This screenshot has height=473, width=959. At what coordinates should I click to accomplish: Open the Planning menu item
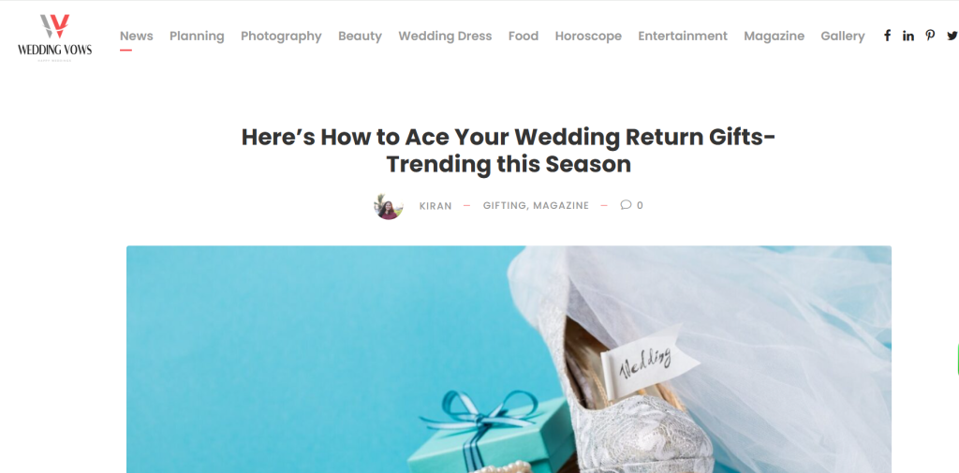197,37
